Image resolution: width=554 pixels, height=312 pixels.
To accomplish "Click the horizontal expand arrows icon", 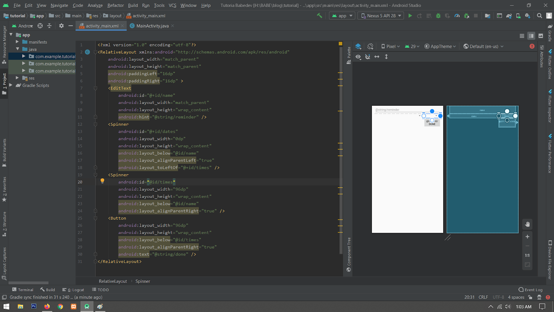I will (377, 57).
